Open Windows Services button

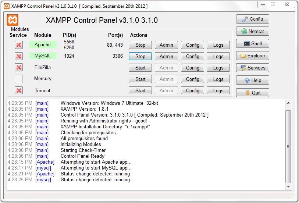pyautogui.click(x=252, y=68)
